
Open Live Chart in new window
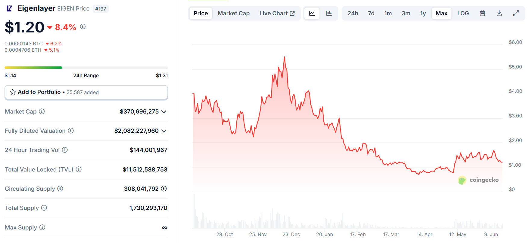coord(277,14)
